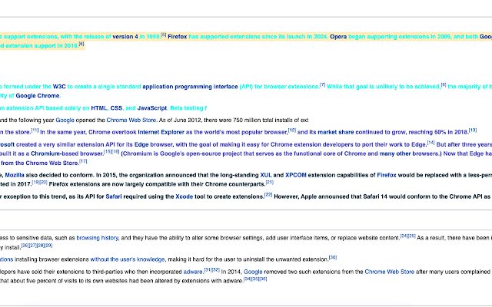Open citation after "unlikely to be achieved"
Image resolution: width=492 pixels, height=307 pixels.
coord(444,84)
